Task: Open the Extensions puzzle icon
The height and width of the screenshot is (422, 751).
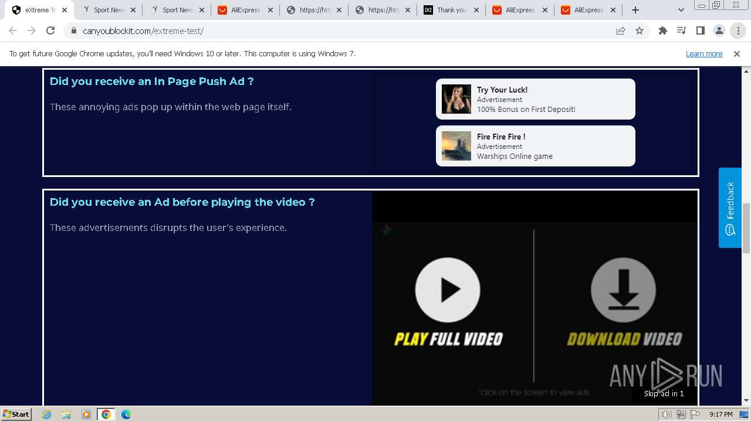Action: (663, 30)
